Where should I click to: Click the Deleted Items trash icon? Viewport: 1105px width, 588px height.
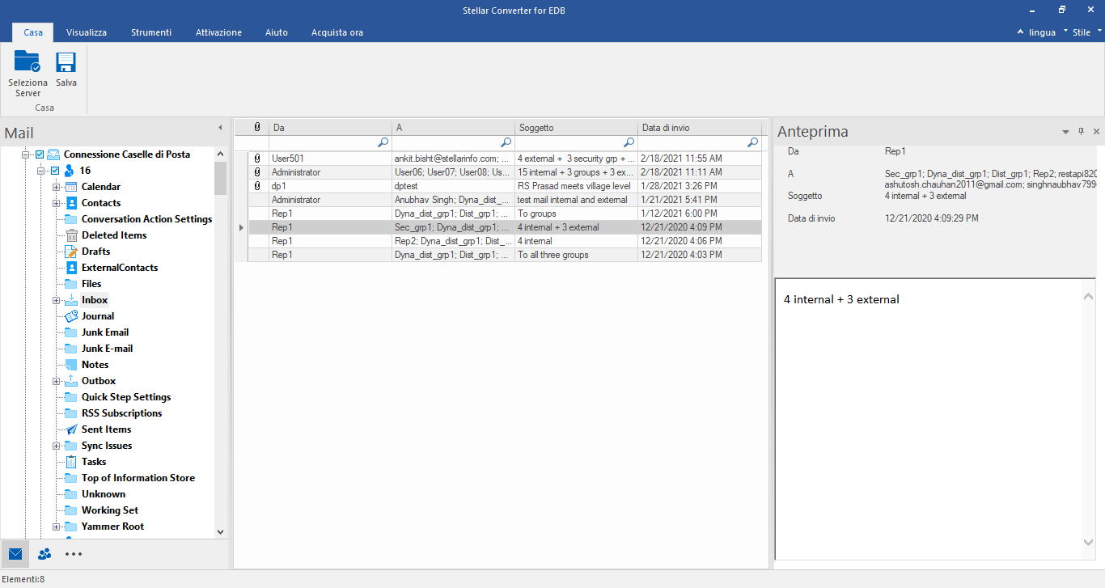pyautogui.click(x=71, y=235)
